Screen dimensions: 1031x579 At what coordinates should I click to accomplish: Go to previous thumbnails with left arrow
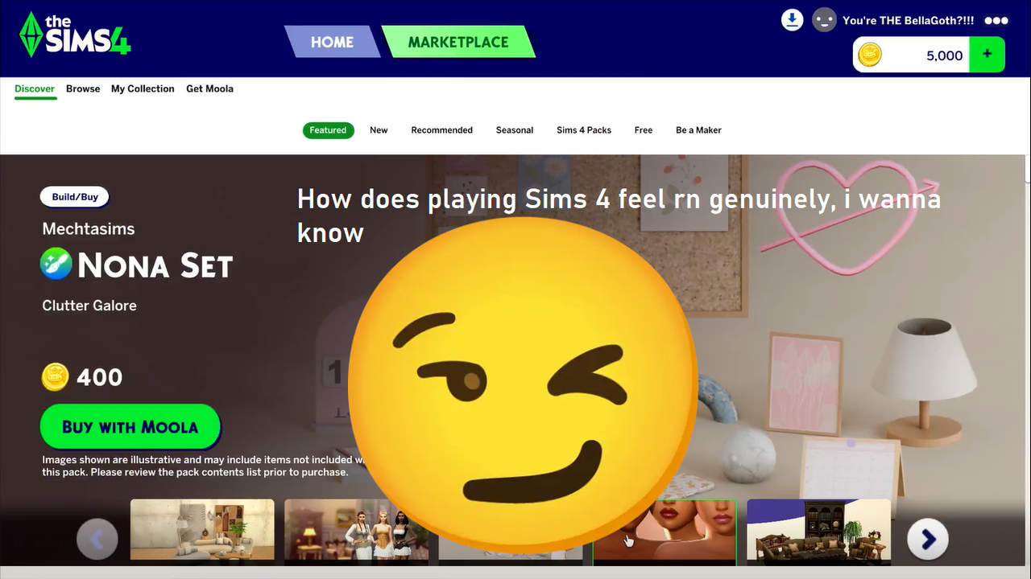coord(97,540)
